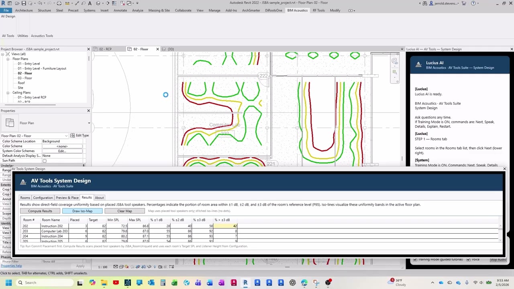The height and width of the screenshot is (289, 514).
Task: Click the Measure tool icon in quick access toolbar
Action: 67,3
